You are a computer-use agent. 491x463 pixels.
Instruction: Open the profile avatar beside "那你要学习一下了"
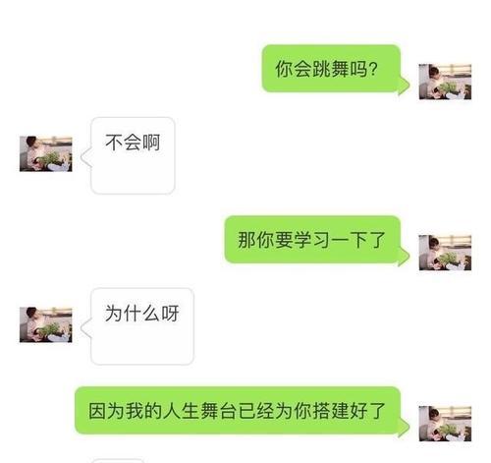point(445,253)
